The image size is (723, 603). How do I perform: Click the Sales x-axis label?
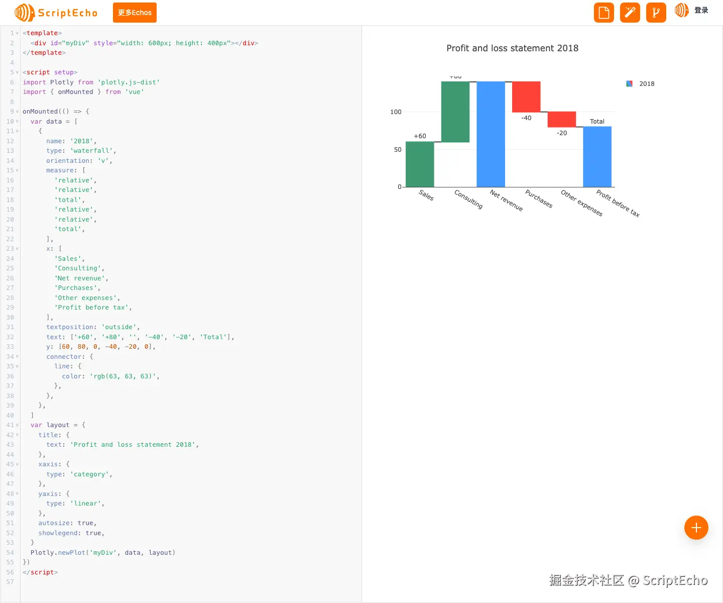[426, 195]
